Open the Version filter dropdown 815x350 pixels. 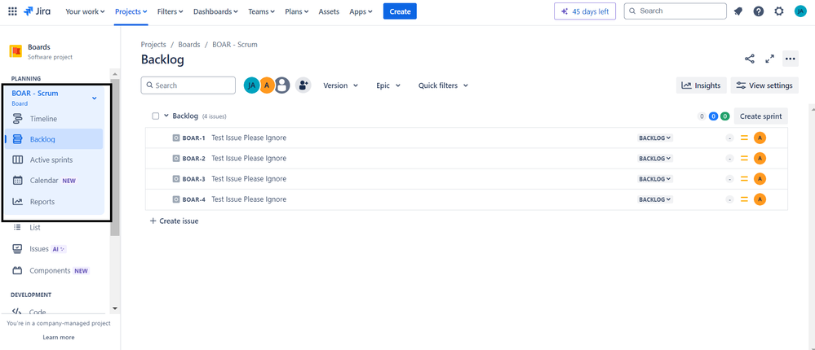click(x=340, y=85)
